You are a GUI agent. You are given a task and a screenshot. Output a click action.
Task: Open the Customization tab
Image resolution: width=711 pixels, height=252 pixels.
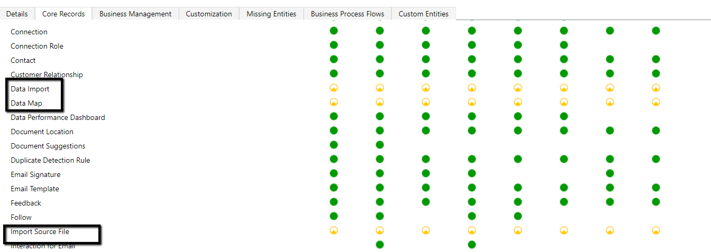click(208, 14)
